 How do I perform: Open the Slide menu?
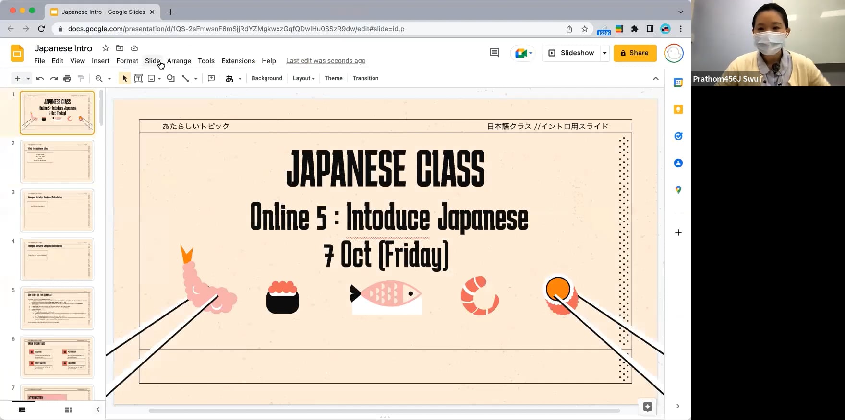point(152,61)
